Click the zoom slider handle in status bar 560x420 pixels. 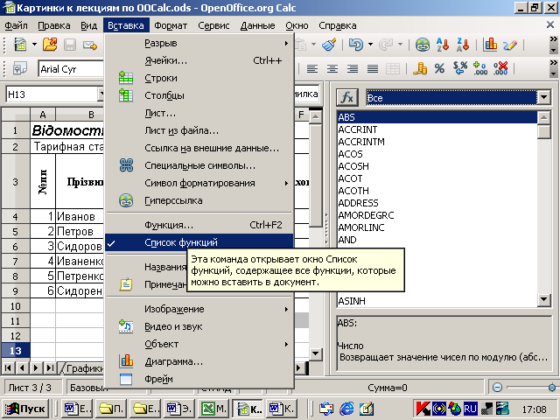pos(552,387)
